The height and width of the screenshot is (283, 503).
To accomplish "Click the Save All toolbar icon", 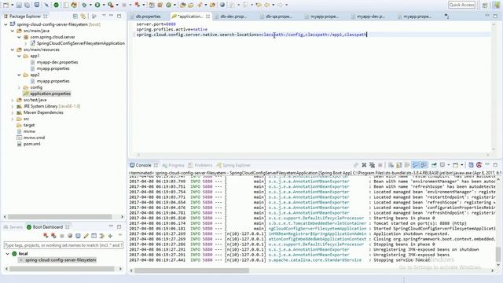I will pos(27,5).
